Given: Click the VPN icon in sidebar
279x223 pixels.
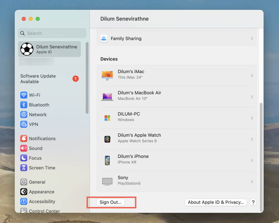Looking at the screenshot, I should tap(24, 125).
